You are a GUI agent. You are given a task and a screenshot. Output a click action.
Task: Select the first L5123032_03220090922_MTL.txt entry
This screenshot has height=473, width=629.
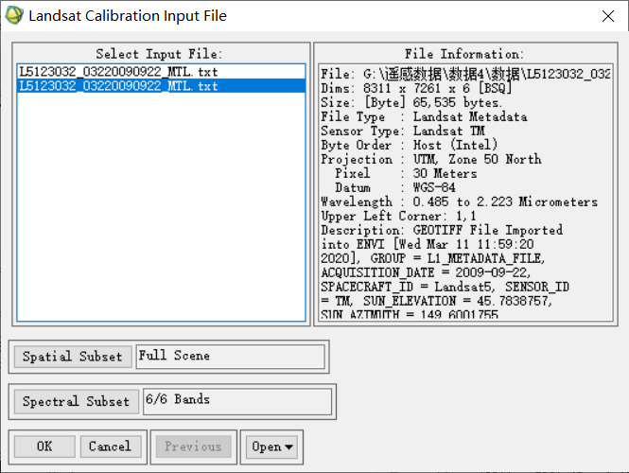[161, 72]
